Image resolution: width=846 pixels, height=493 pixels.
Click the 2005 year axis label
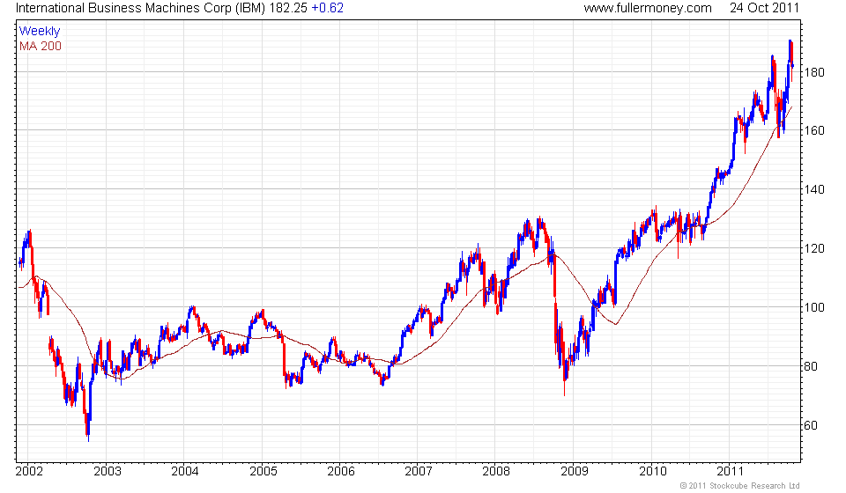tap(263, 472)
